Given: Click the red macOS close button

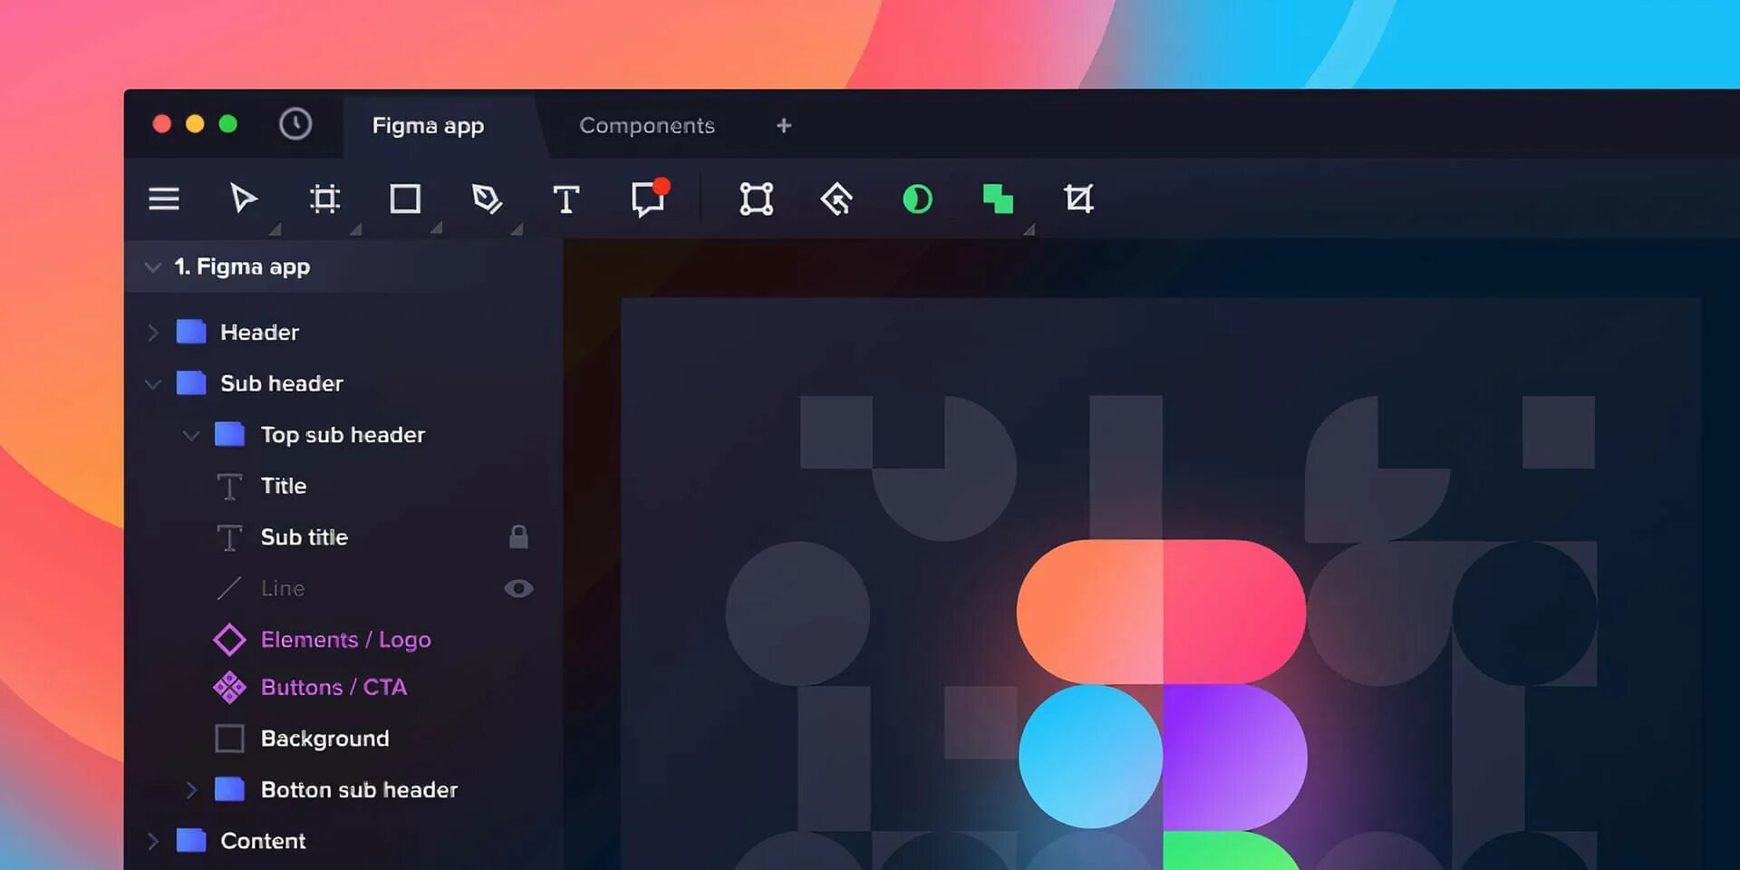Looking at the screenshot, I should click(162, 124).
